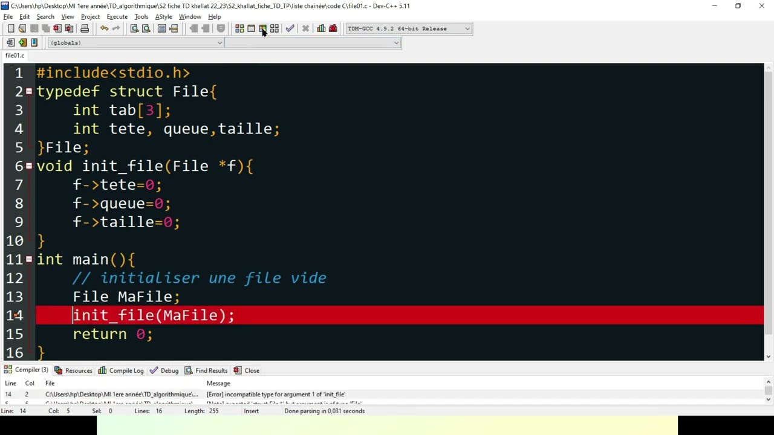This screenshot has height=435, width=774.
Task: Click the Profile analysis chart icon
Action: (x=321, y=28)
